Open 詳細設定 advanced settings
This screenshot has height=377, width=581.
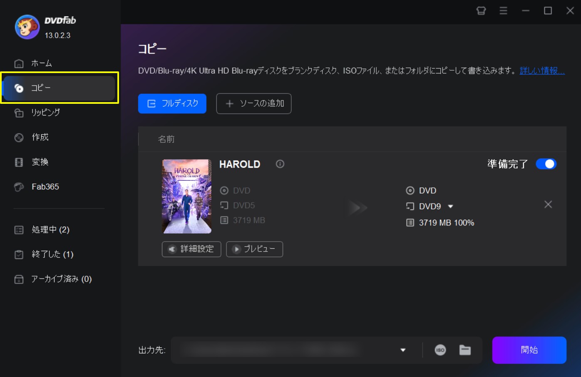click(191, 249)
